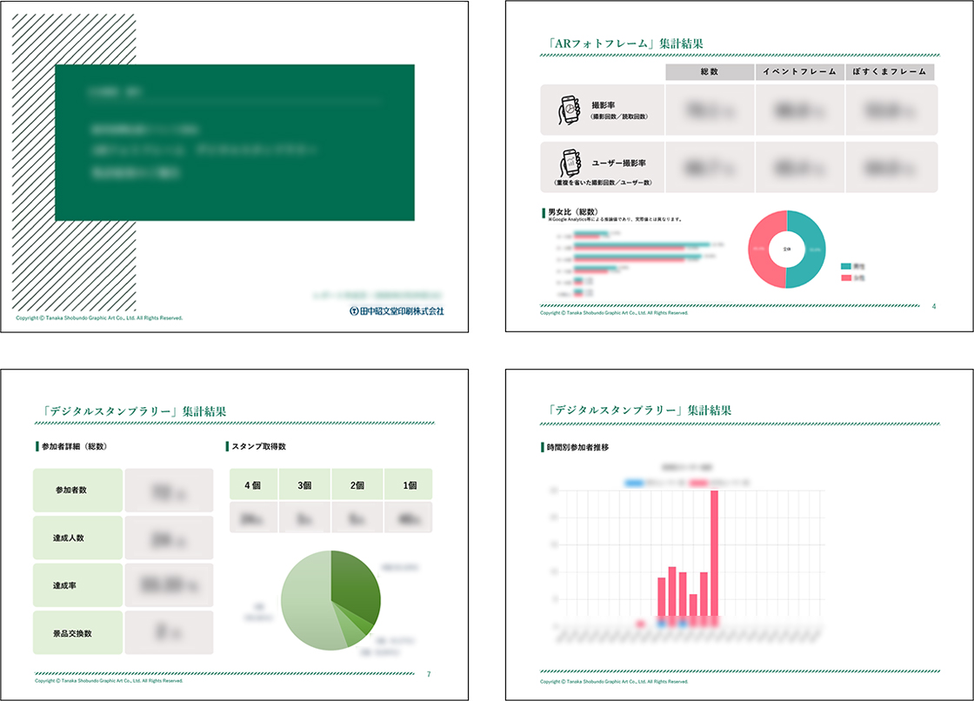Select the イベントフレーム column header

(x=799, y=72)
